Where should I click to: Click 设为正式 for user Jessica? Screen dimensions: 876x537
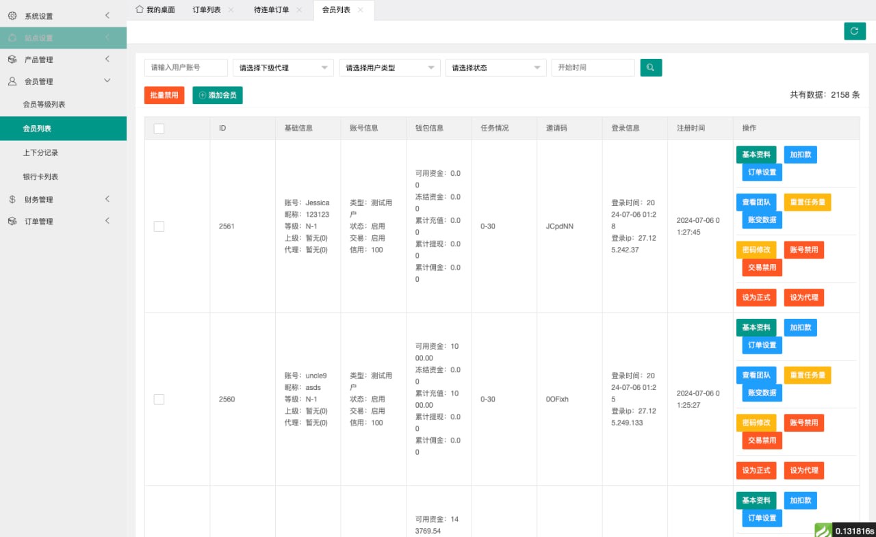(x=756, y=298)
